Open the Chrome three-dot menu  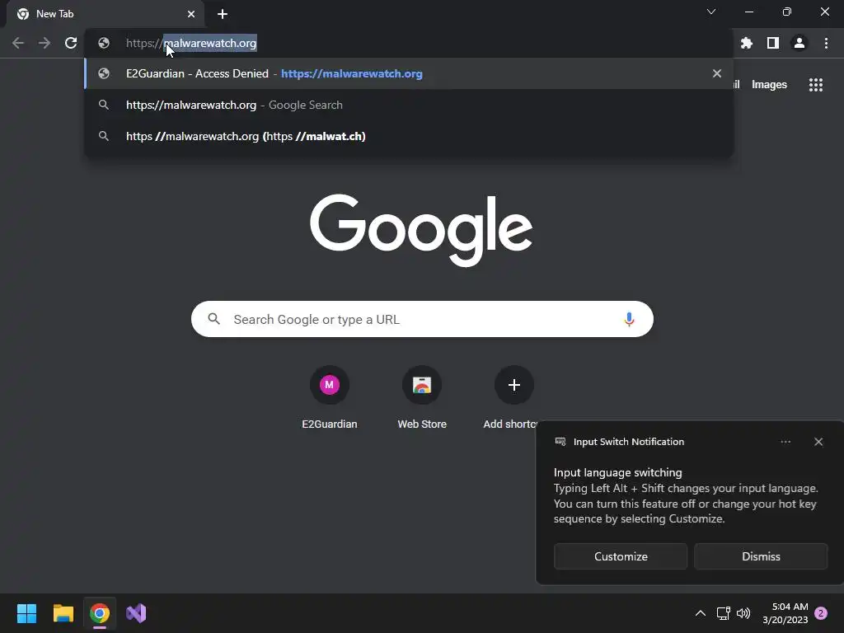point(826,43)
